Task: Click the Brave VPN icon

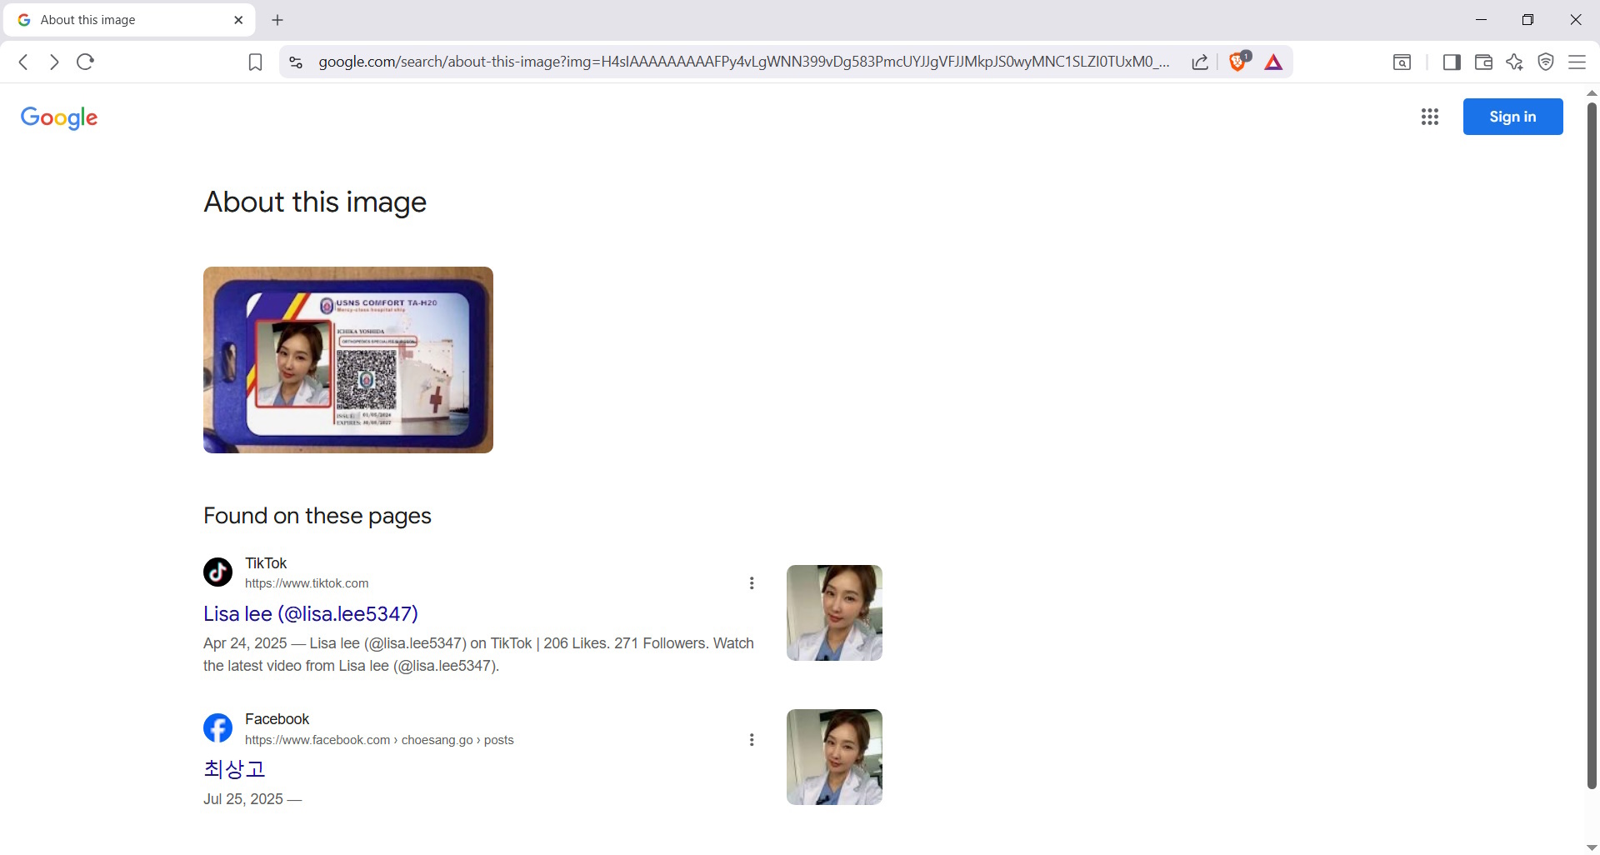Action: click(1546, 62)
